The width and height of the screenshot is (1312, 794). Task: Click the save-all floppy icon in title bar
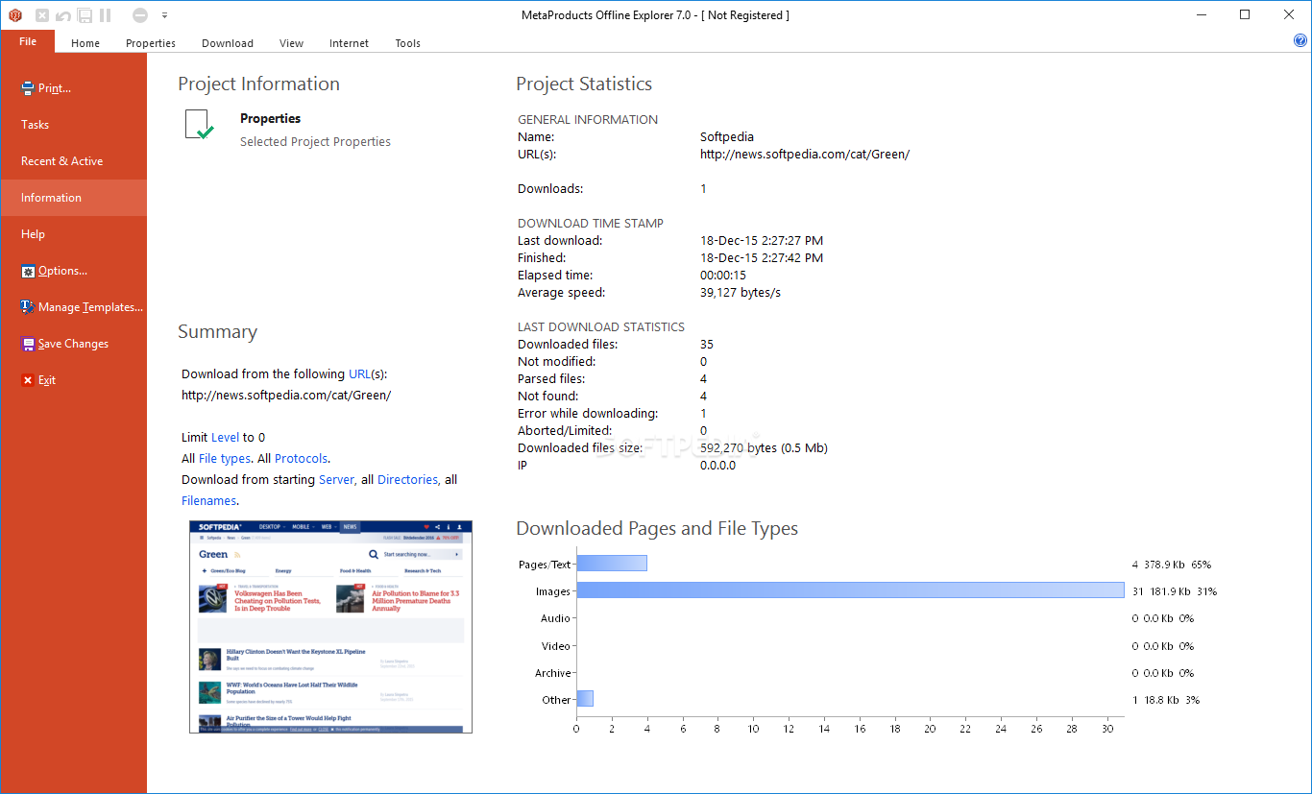pos(85,15)
